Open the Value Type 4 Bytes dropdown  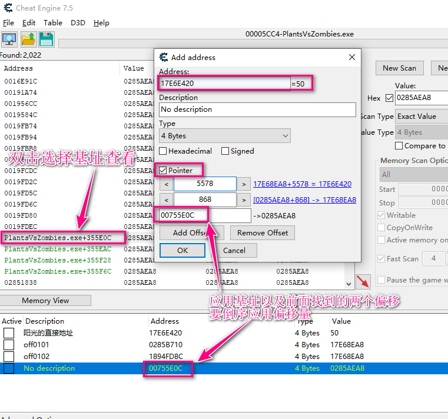422,132
